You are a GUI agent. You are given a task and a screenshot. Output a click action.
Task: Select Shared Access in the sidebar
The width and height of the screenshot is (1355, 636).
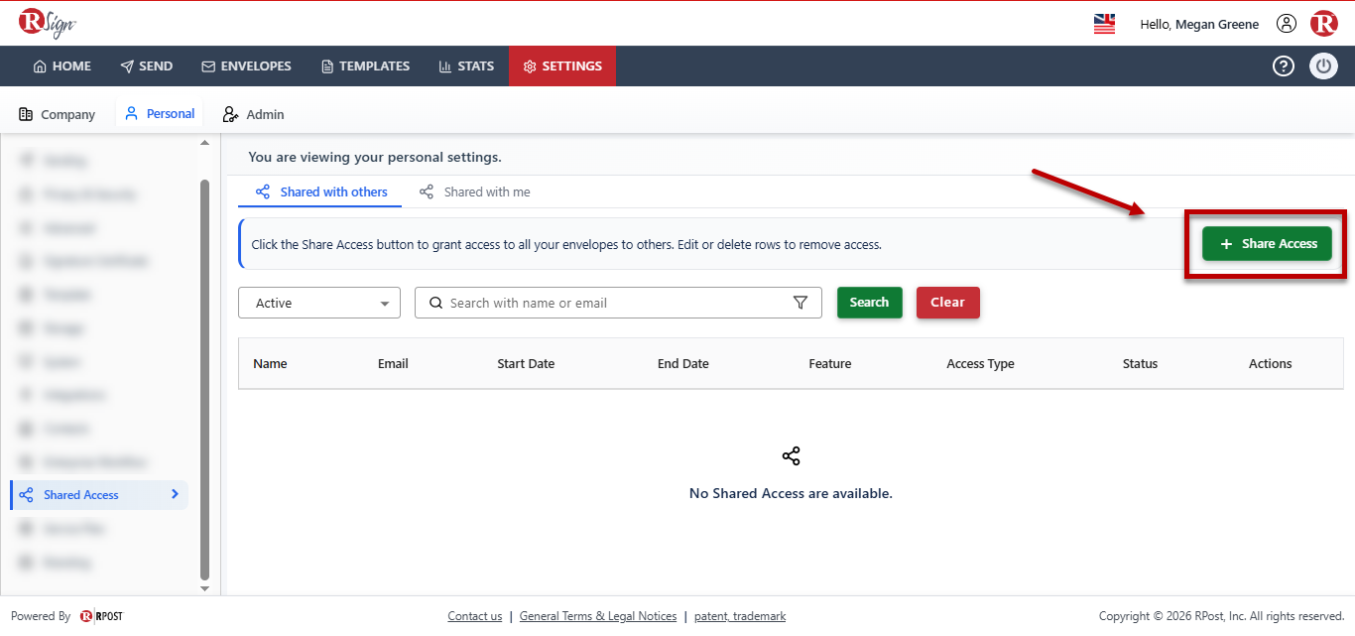pos(99,495)
